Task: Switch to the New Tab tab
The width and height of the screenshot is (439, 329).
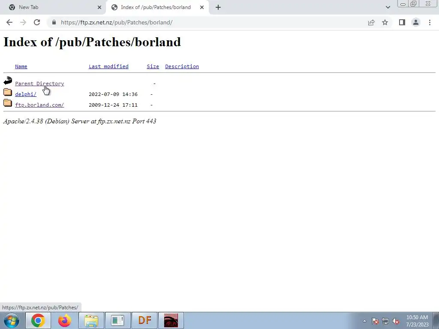Action: click(53, 7)
